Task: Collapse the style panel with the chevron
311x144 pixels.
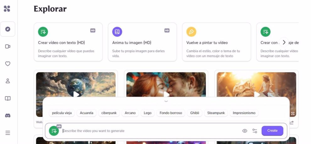Action: click(166, 101)
